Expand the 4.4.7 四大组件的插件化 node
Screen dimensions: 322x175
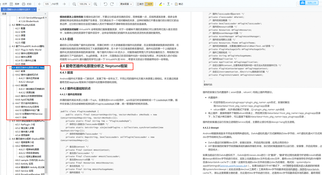pyautogui.click(x=13, y=103)
